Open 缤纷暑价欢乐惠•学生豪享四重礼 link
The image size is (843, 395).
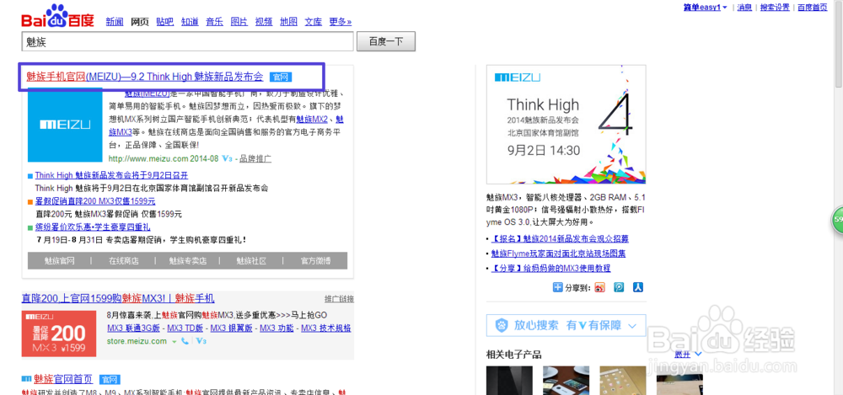93,227
